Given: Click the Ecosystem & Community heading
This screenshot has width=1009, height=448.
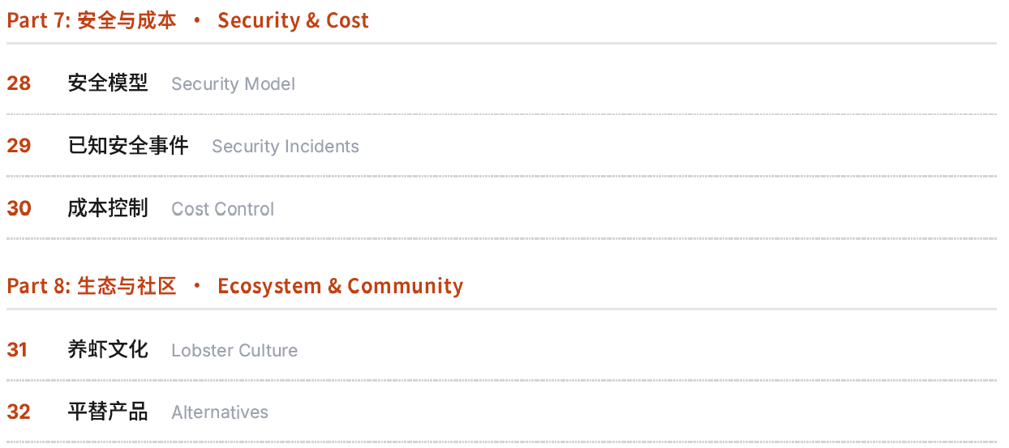Looking at the screenshot, I should click(340, 286).
